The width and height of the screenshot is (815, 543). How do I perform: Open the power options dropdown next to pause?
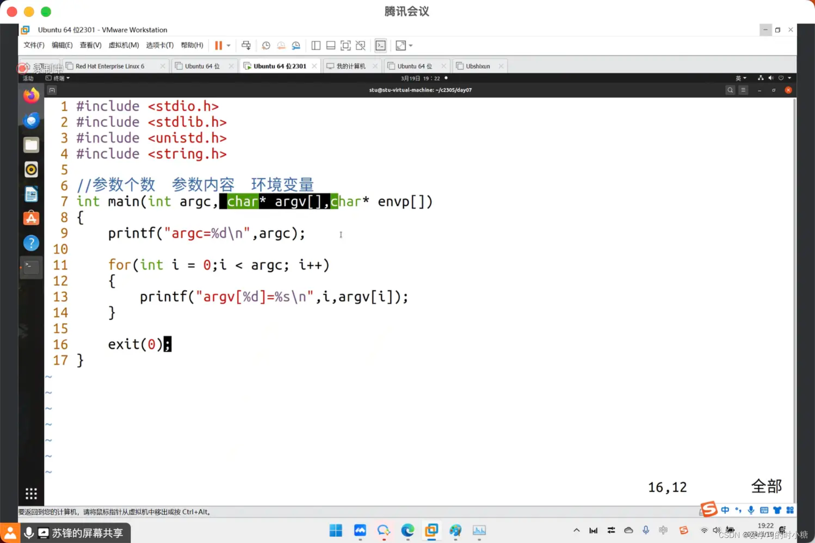pyautogui.click(x=229, y=45)
